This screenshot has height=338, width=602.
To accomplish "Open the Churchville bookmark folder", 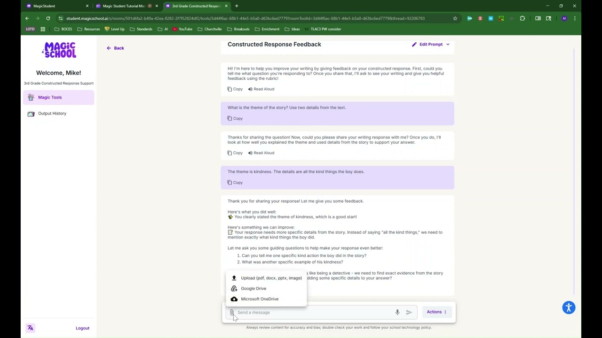I will 209,29.
